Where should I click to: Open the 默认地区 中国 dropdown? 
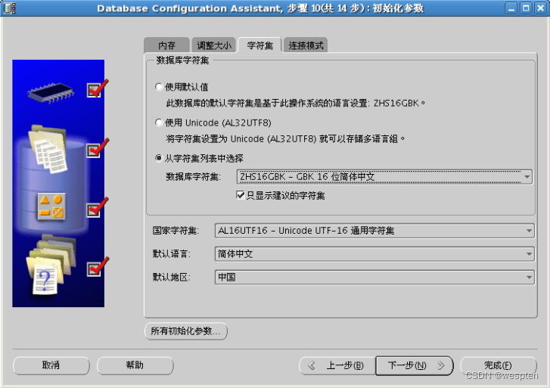[374, 278]
